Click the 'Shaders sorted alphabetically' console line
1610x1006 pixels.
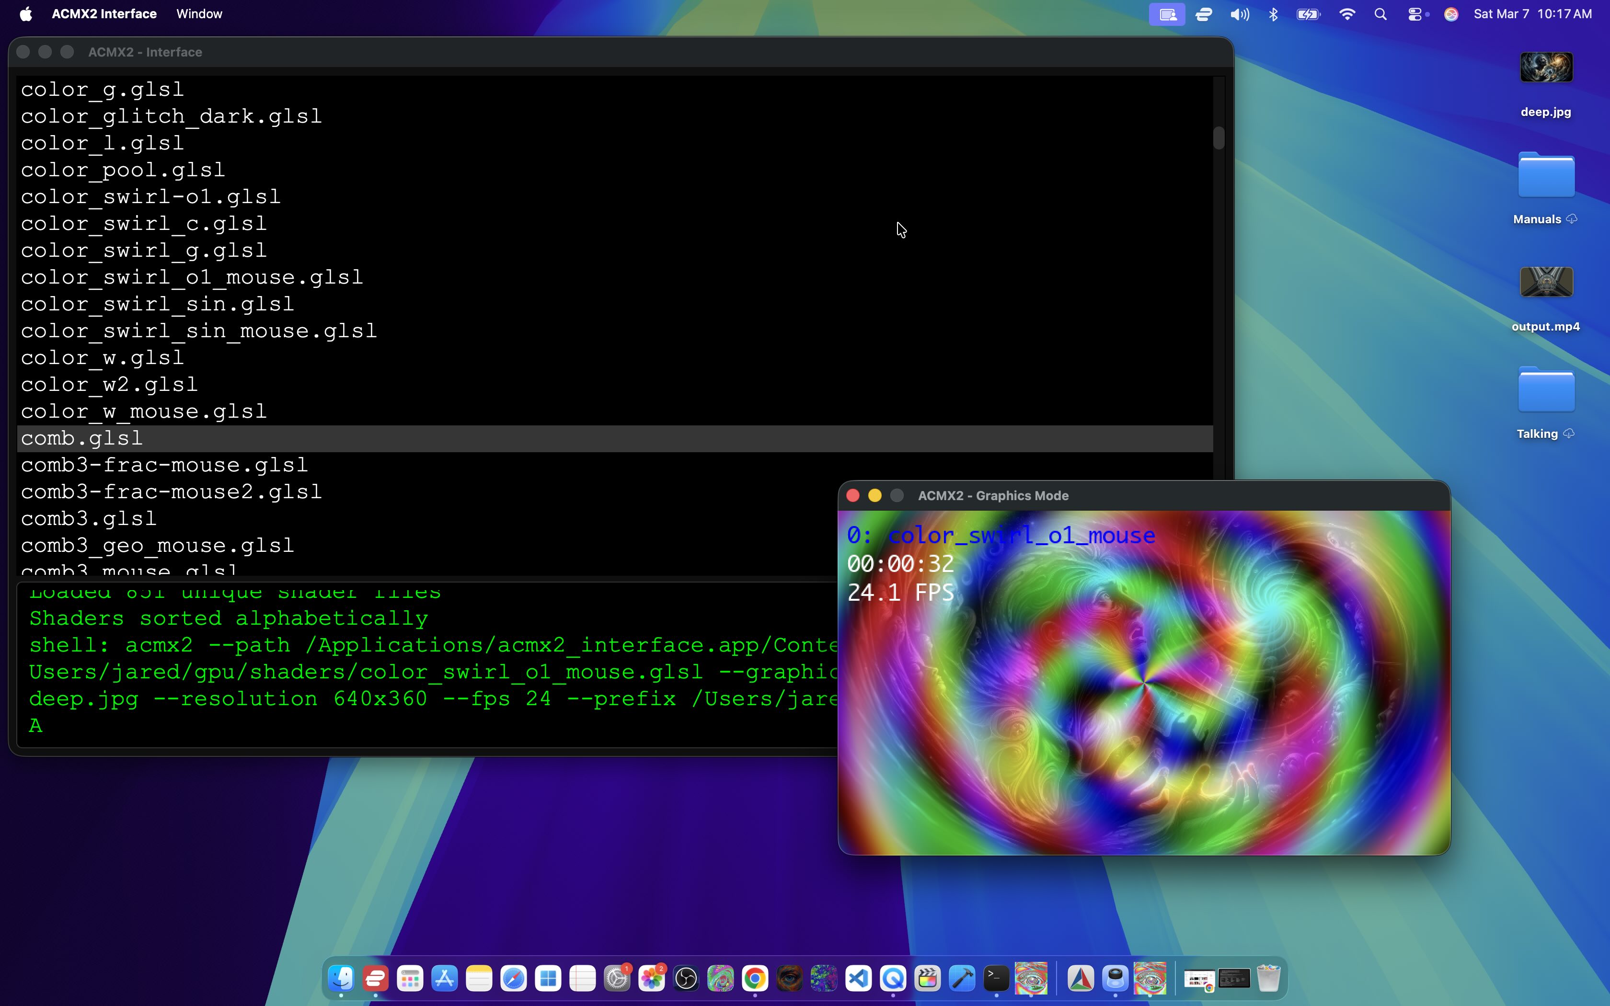click(x=229, y=618)
